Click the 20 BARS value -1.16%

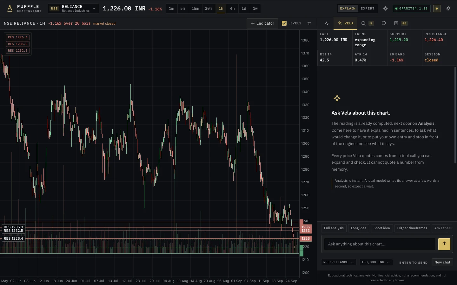[x=397, y=60]
